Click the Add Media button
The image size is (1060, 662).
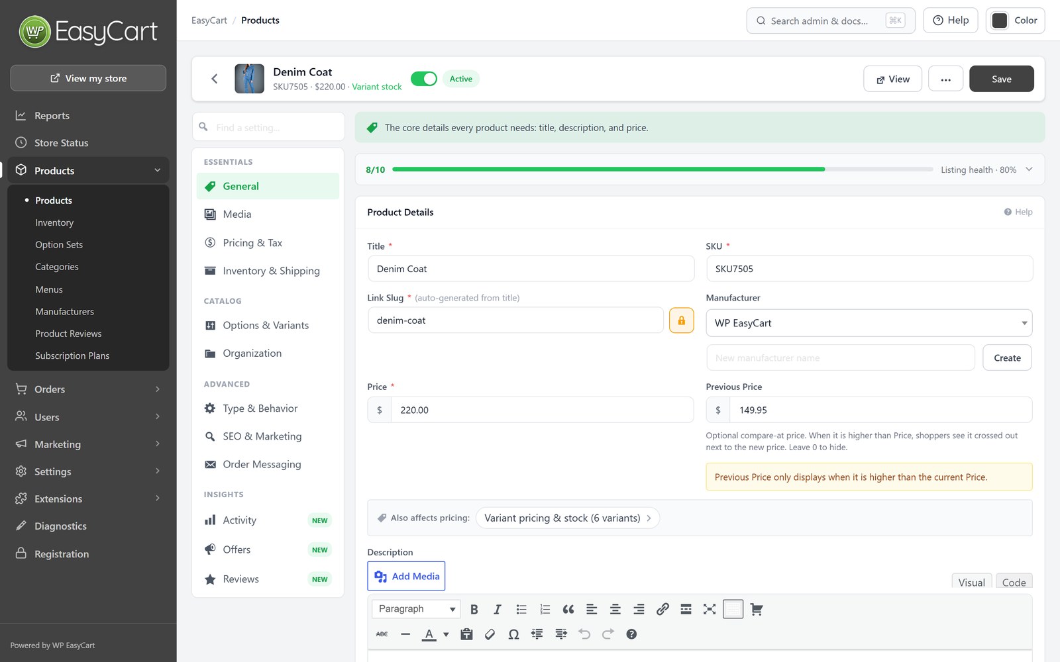coord(406,576)
